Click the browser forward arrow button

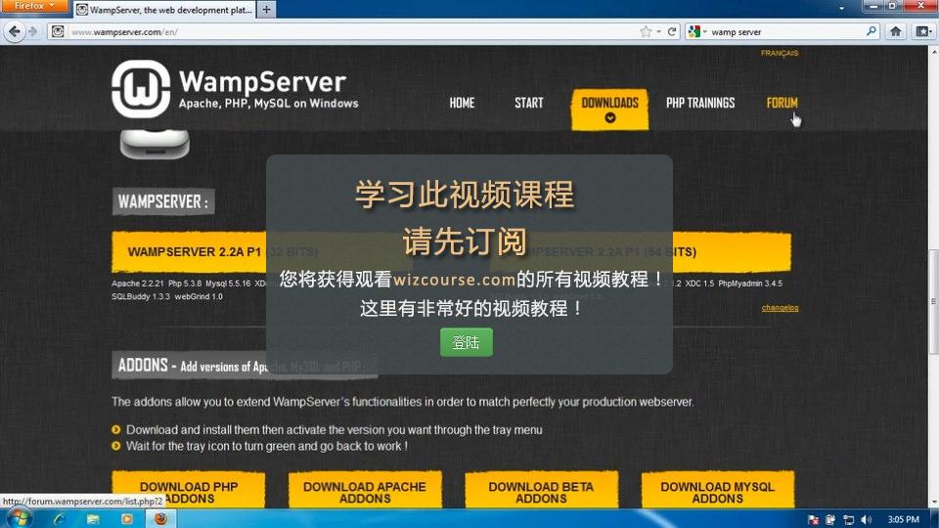33,31
